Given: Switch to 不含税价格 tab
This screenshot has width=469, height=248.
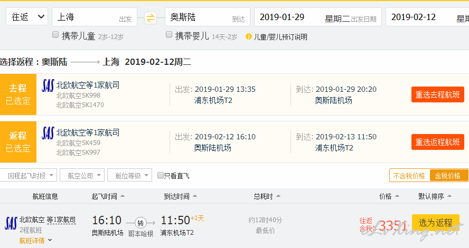Looking at the screenshot, I should point(409,176).
